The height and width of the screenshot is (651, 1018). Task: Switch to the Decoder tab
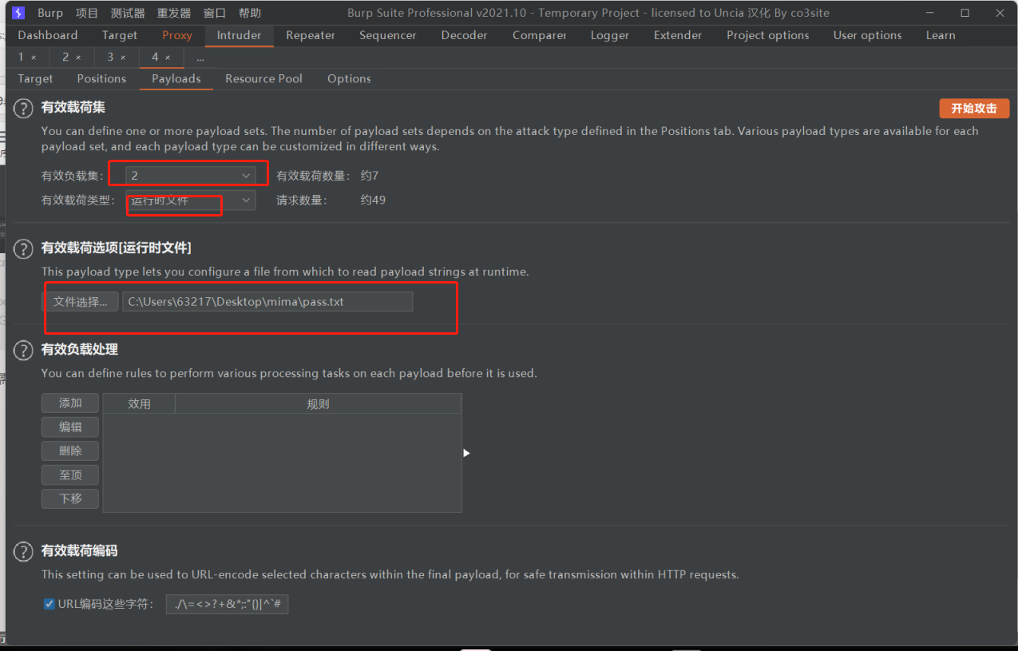pyautogui.click(x=465, y=35)
